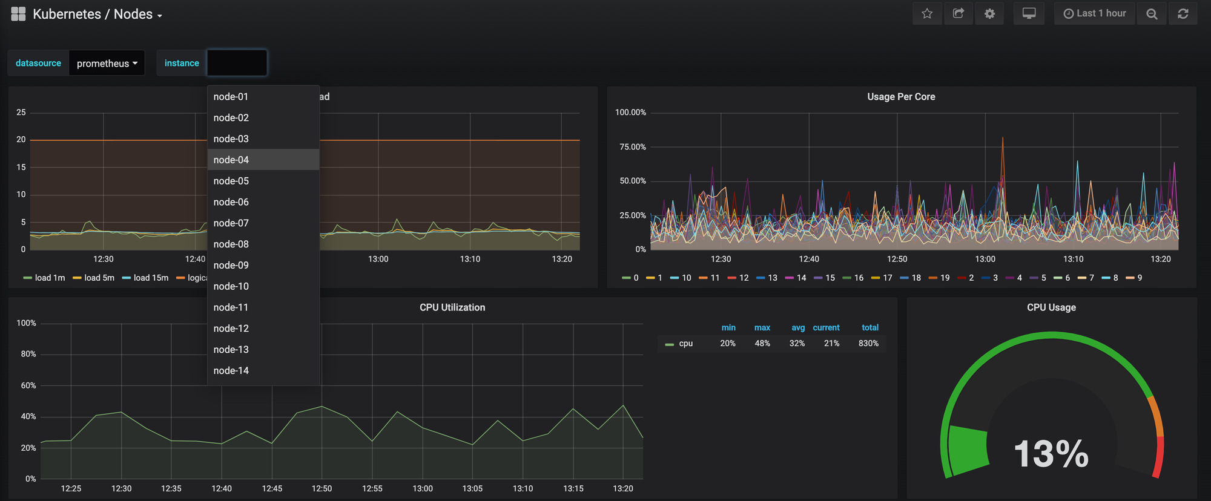1211x501 pixels.
Task: Expand the prometheus datasource dropdown
Action: pos(107,63)
